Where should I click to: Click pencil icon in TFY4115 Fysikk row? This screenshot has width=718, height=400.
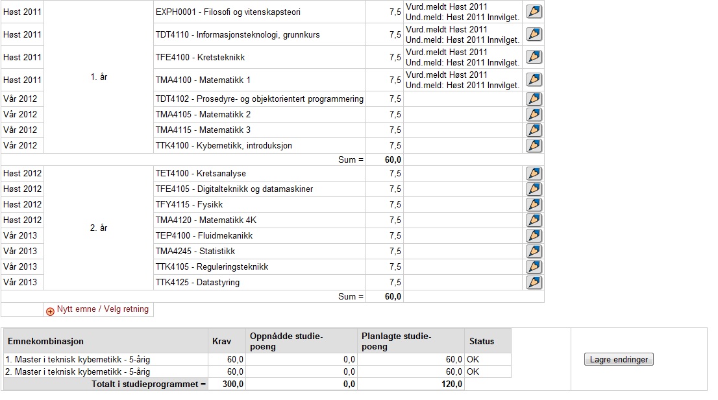[x=534, y=204]
